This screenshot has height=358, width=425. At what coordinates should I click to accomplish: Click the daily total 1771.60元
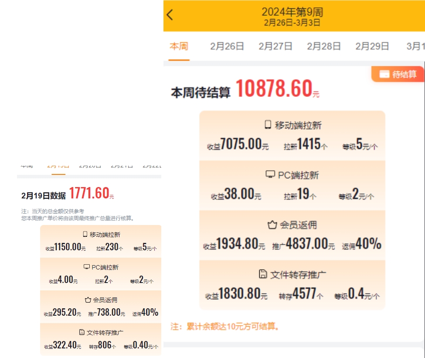(92, 193)
